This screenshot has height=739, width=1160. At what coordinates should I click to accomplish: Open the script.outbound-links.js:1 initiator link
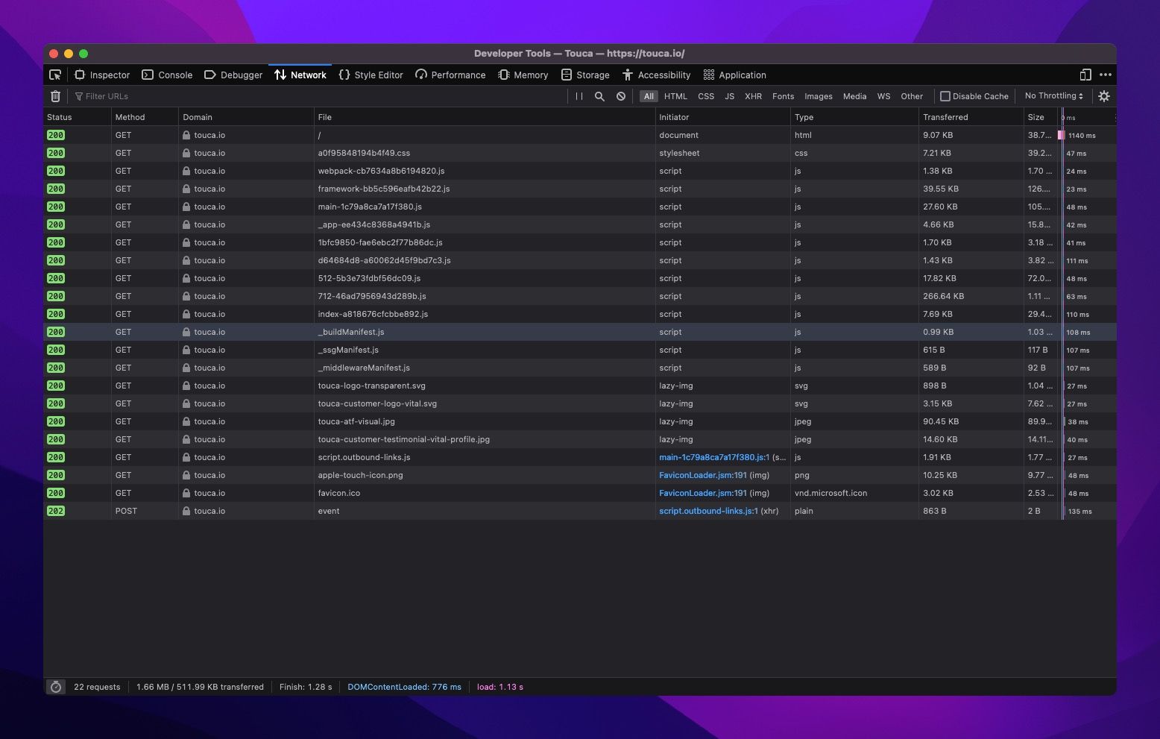(708, 511)
